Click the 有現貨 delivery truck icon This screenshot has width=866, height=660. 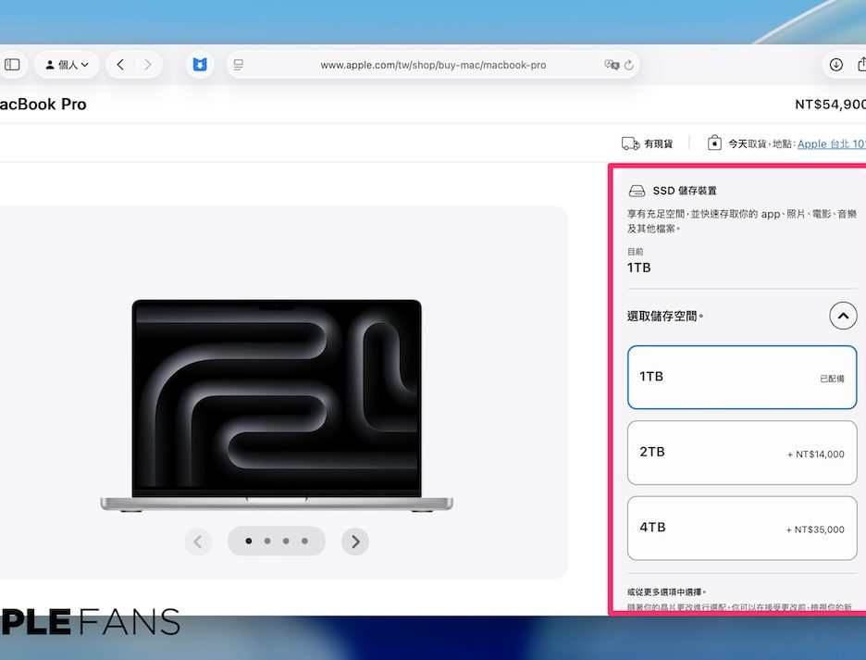(x=630, y=143)
